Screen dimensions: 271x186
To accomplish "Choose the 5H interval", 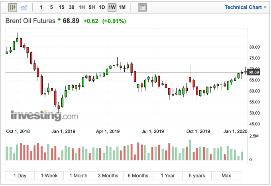I will [92, 7].
